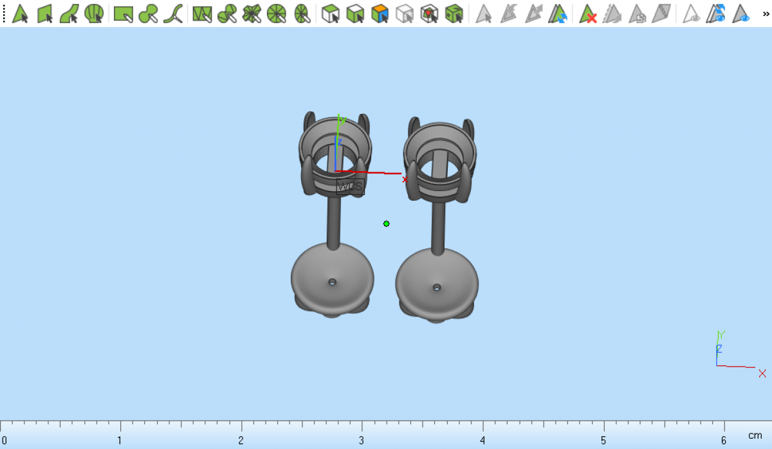Image resolution: width=772 pixels, height=449 pixels.
Task: Click the orientation axis triad
Action: (740, 353)
